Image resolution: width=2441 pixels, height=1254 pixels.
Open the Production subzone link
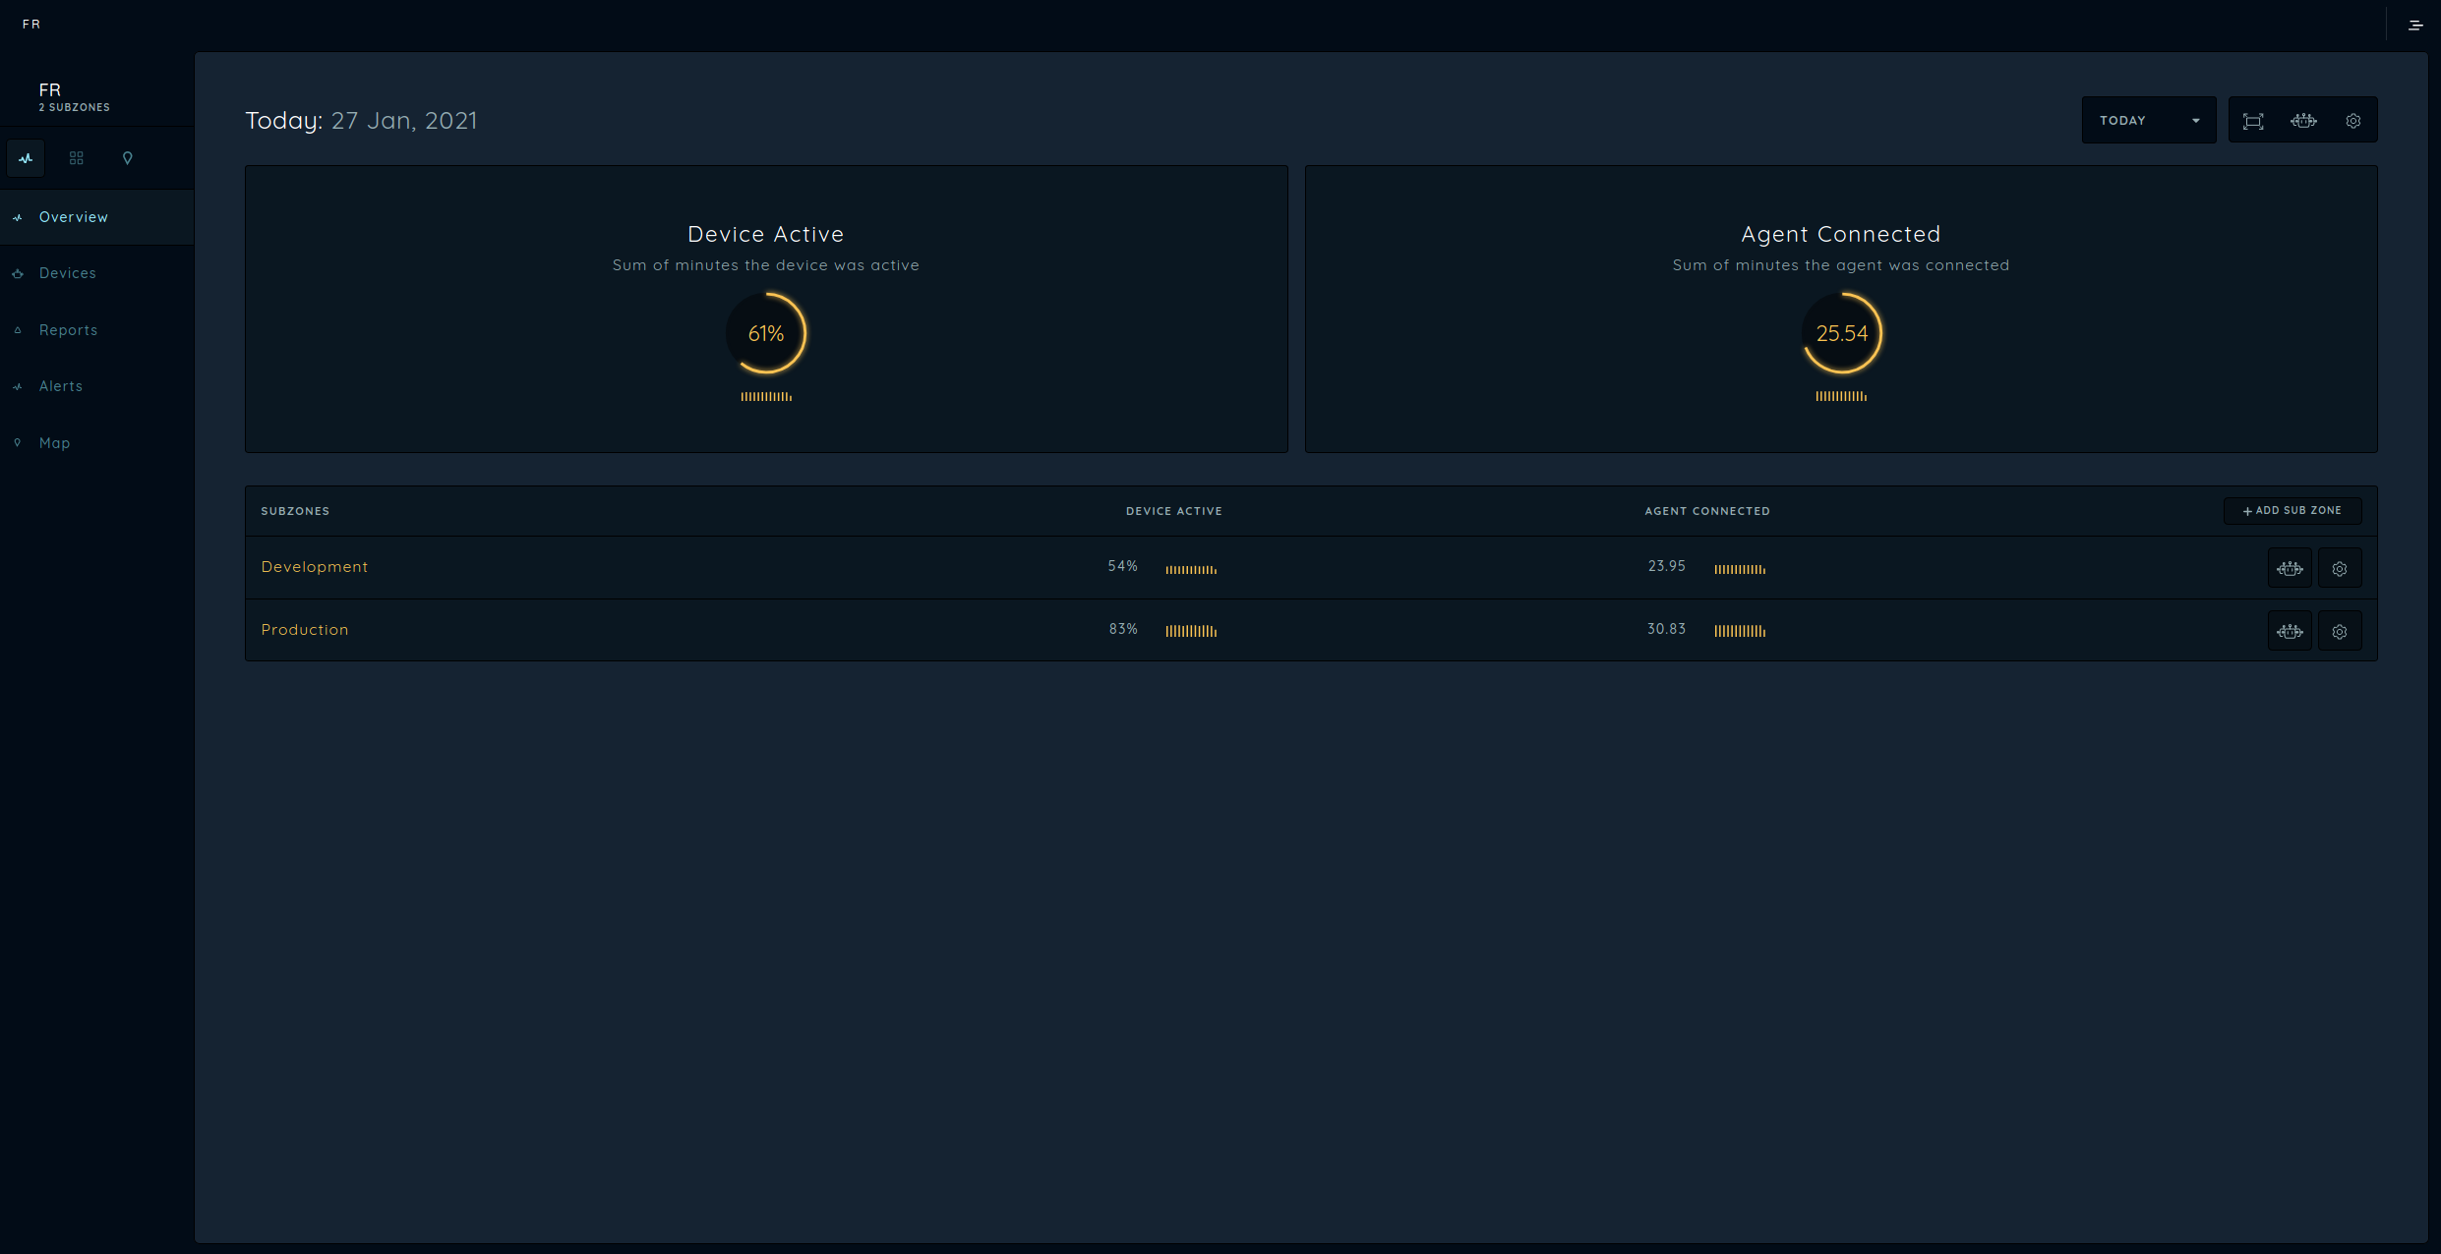point(304,630)
